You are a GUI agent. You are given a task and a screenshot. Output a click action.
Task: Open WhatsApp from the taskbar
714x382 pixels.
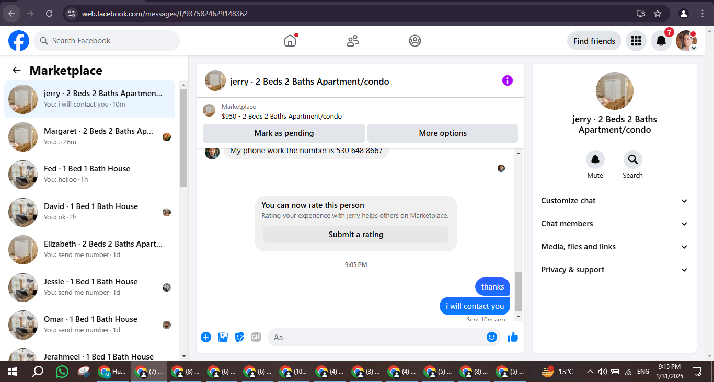click(x=62, y=372)
